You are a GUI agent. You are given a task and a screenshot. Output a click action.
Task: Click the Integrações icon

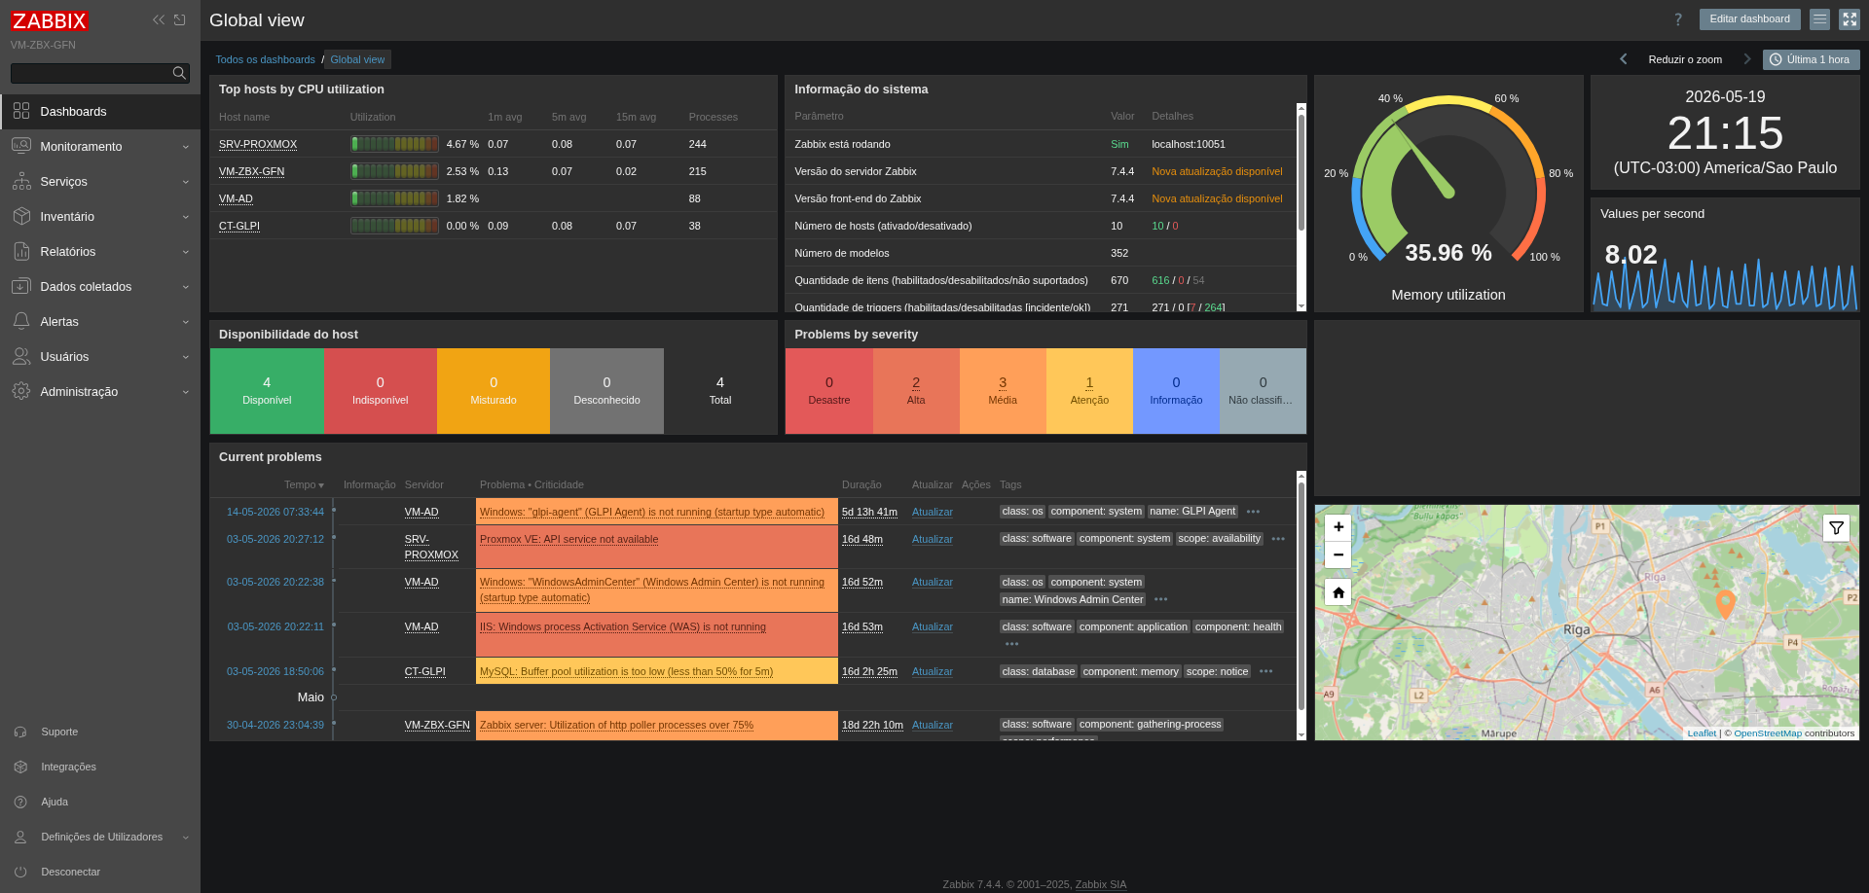(x=20, y=767)
